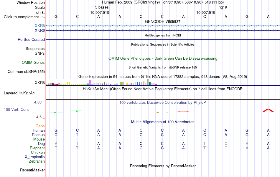Click the 4.88 PhyloP scale maximum

38,102
